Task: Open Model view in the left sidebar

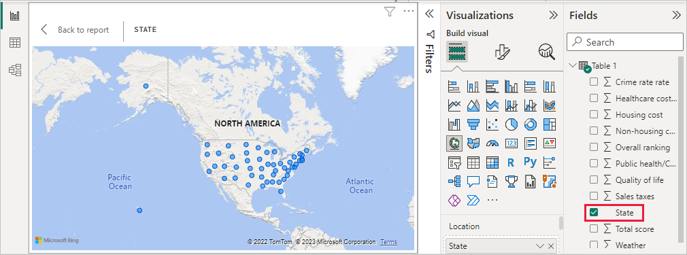Action: pyautogui.click(x=15, y=70)
